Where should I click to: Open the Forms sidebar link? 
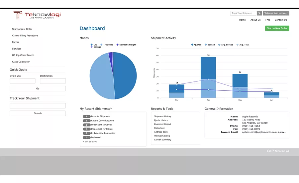[15, 42]
